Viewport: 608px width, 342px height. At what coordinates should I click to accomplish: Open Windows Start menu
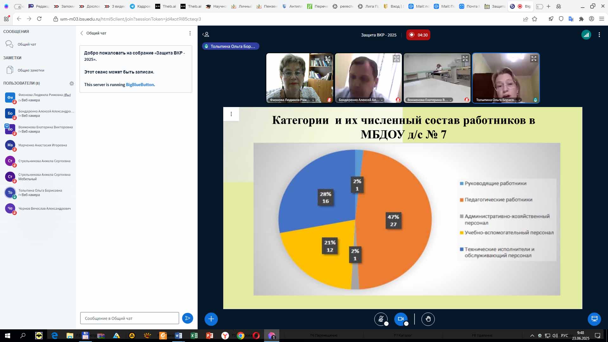click(8, 336)
